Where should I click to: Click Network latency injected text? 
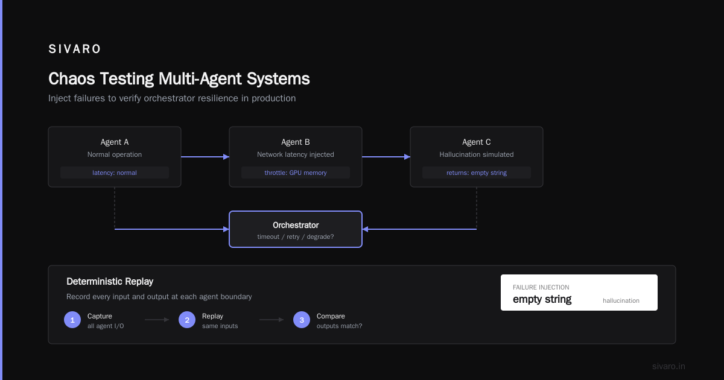(296, 154)
